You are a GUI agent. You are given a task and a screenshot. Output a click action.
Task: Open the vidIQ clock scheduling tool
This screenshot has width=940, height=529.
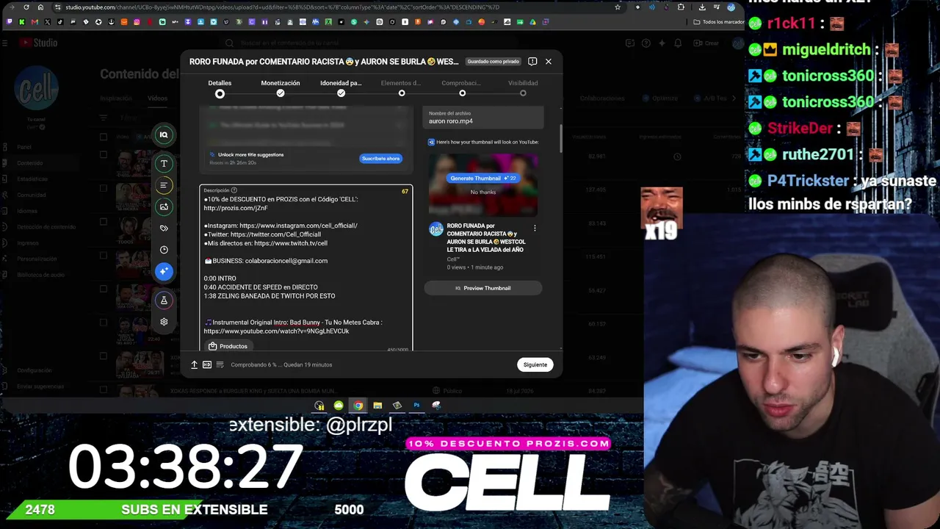pos(164,250)
